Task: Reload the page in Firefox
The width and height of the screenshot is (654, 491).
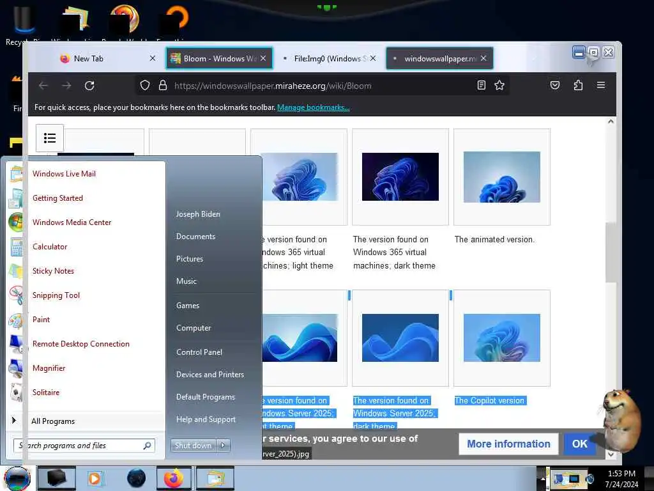Action: [89, 86]
